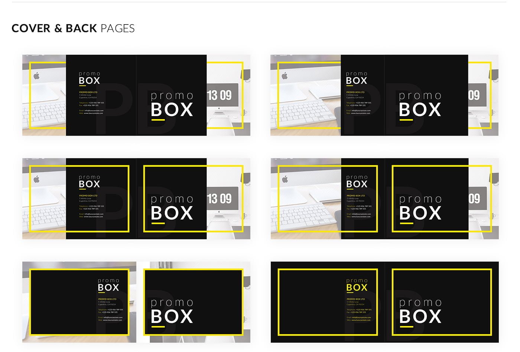Click the Apple logo in the middle-right cover

point(285,179)
